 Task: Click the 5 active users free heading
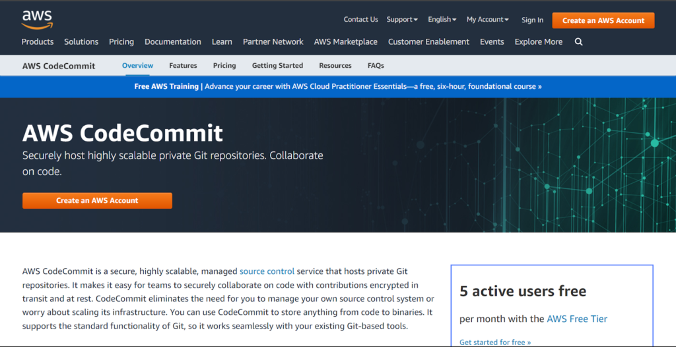tap(523, 291)
